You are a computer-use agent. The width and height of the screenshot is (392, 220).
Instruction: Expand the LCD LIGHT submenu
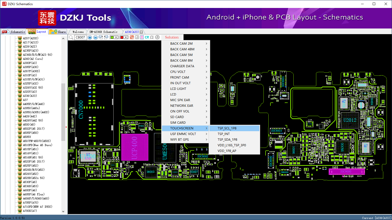(186, 89)
